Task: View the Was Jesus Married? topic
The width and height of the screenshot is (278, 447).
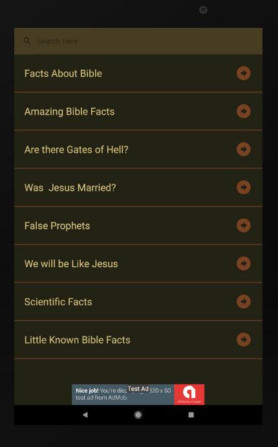Action: pyautogui.click(x=138, y=188)
